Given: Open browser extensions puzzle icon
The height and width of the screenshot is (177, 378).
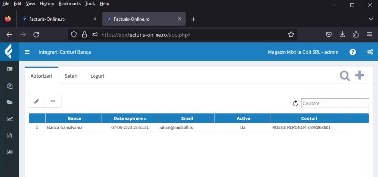Looking at the screenshot, I should (x=356, y=35).
